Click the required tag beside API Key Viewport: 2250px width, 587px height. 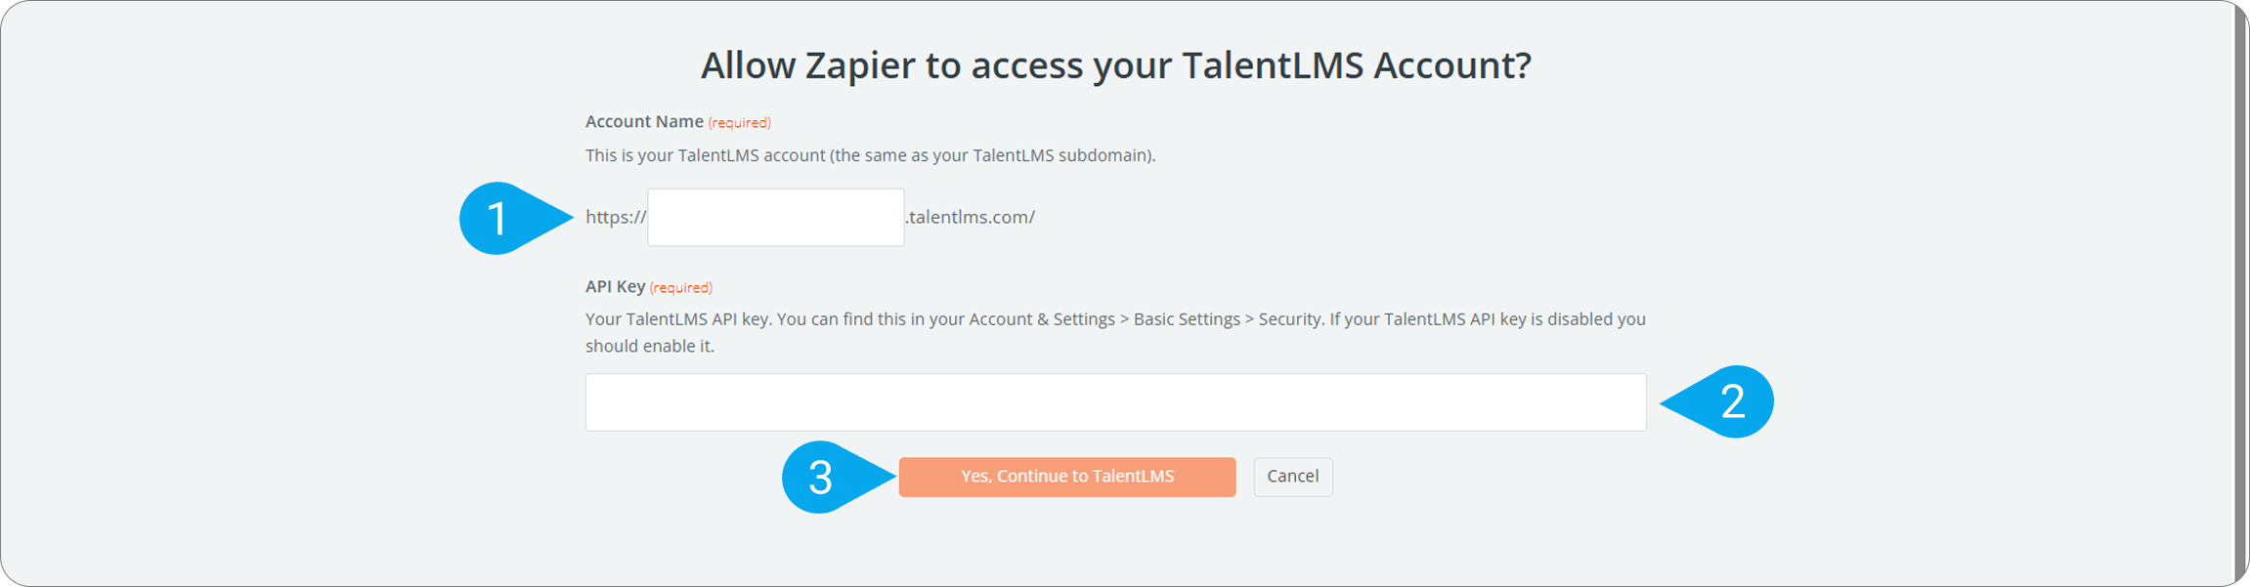pyautogui.click(x=680, y=288)
